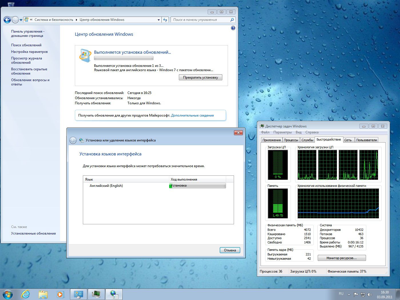Click 'Монитор ресурсов...' button

tap(342, 258)
